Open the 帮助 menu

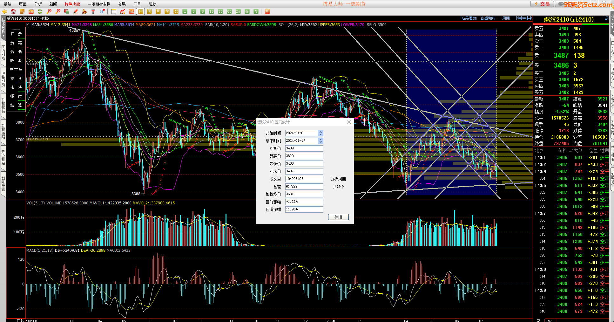[152, 4]
